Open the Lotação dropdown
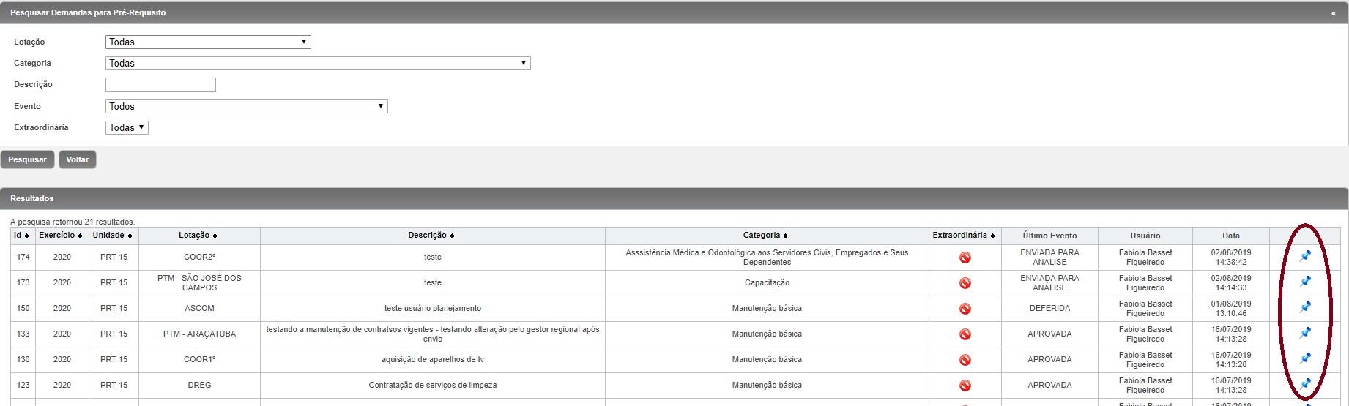1349x406 pixels. click(208, 42)
